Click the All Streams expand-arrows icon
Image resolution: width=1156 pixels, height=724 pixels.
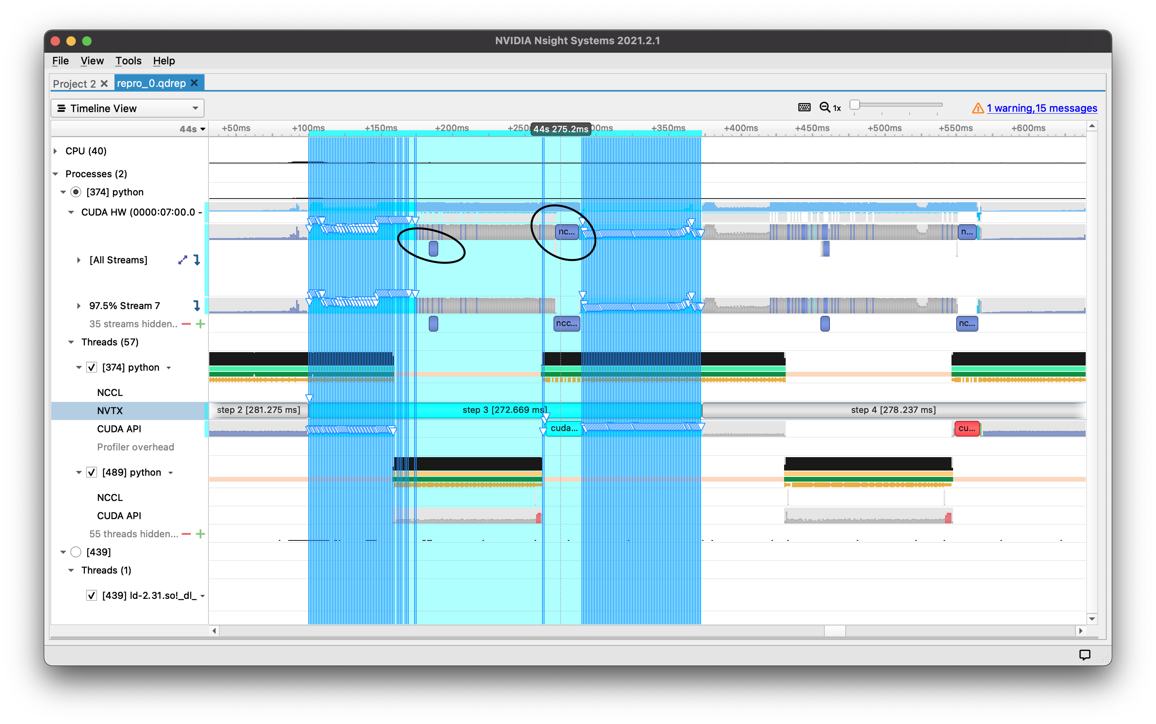(182, 260)
